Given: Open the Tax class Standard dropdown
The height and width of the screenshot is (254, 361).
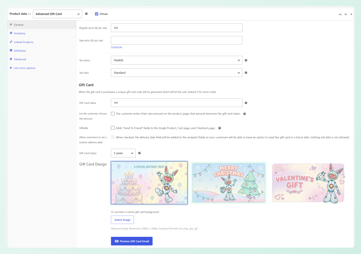Looking at the screenshot, I should 177,73.
